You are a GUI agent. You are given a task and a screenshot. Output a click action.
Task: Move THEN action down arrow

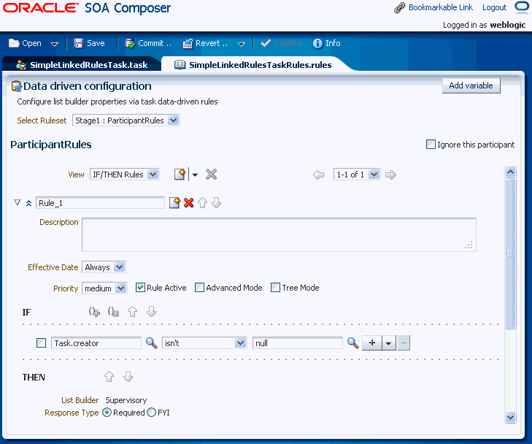click(128, 376)
